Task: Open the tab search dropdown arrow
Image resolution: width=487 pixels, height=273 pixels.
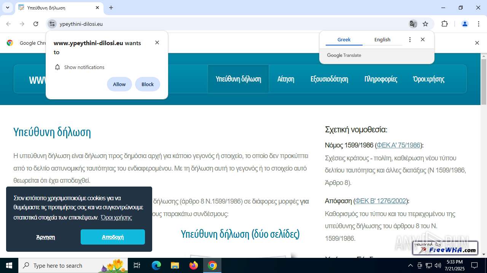Action: [7, 8]
